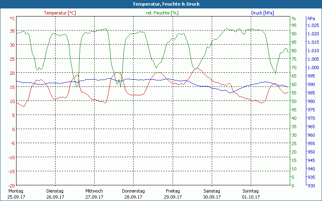
Task: Select the Freitag 29.09.17 date label
Action: [173, 194]
